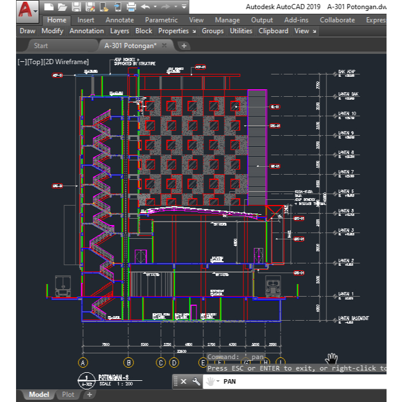Create a new drawing from Quick Access
Screen dimensions: 402x402
49,7
